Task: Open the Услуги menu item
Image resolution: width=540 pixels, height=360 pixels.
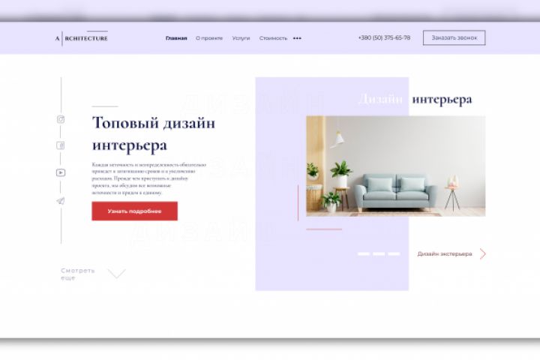Action: point(241,38)
